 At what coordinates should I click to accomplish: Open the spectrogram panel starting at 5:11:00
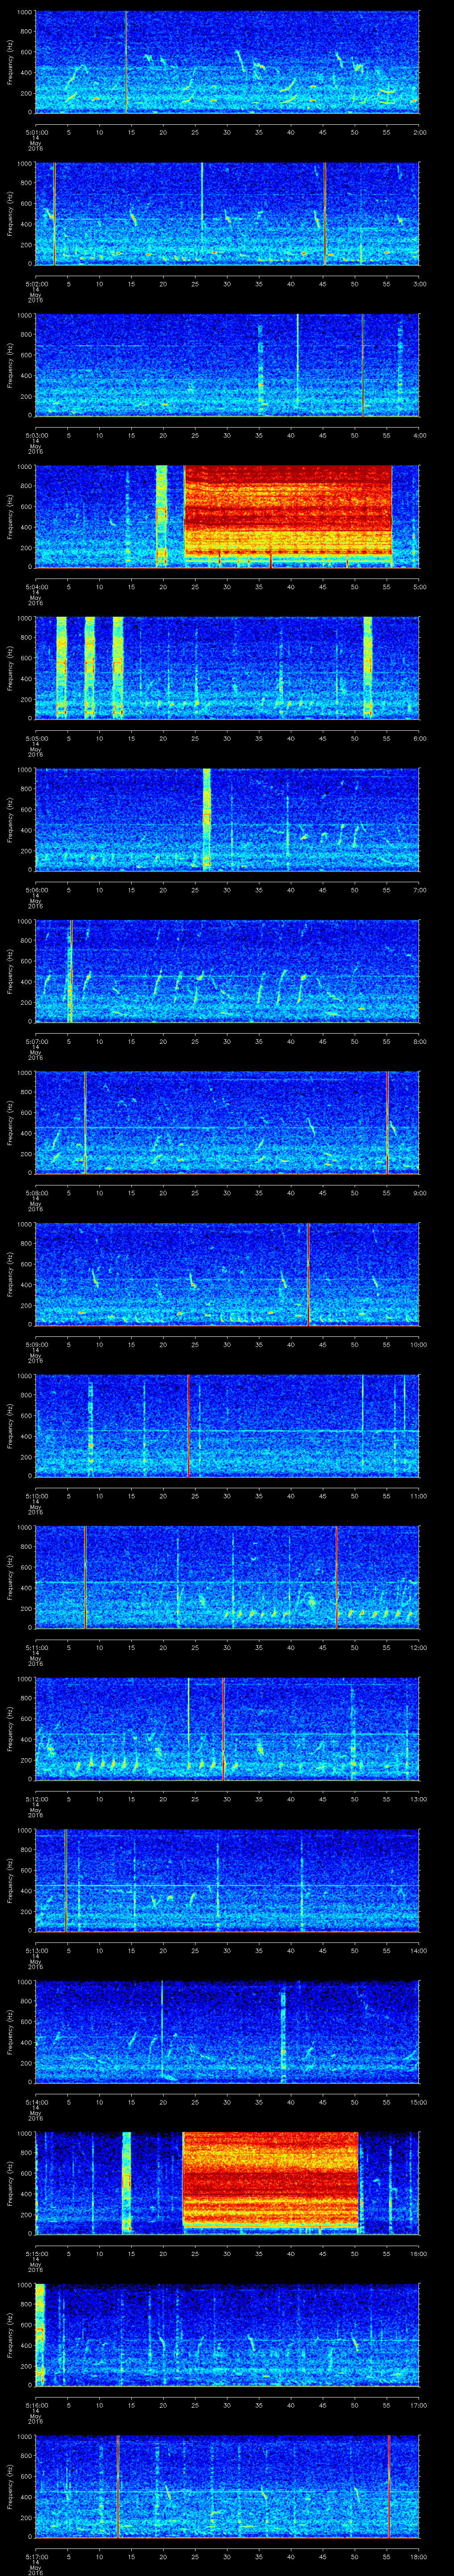(x=227, y=1577)
